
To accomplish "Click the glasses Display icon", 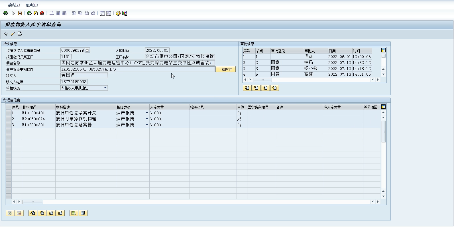I will [x=6, y=34].
